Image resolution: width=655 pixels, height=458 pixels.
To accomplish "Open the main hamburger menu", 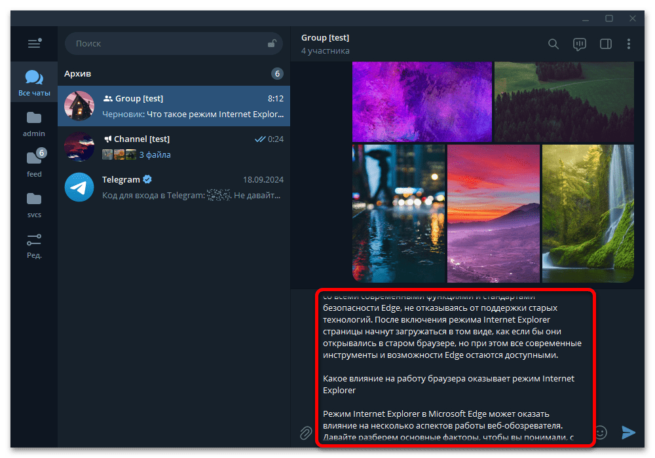I will pos(34,43).
